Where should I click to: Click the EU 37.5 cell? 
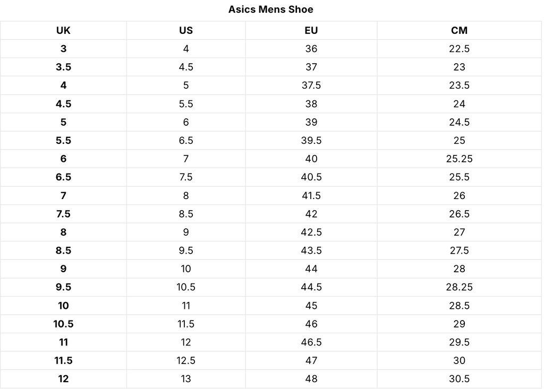tap(311, 85)
